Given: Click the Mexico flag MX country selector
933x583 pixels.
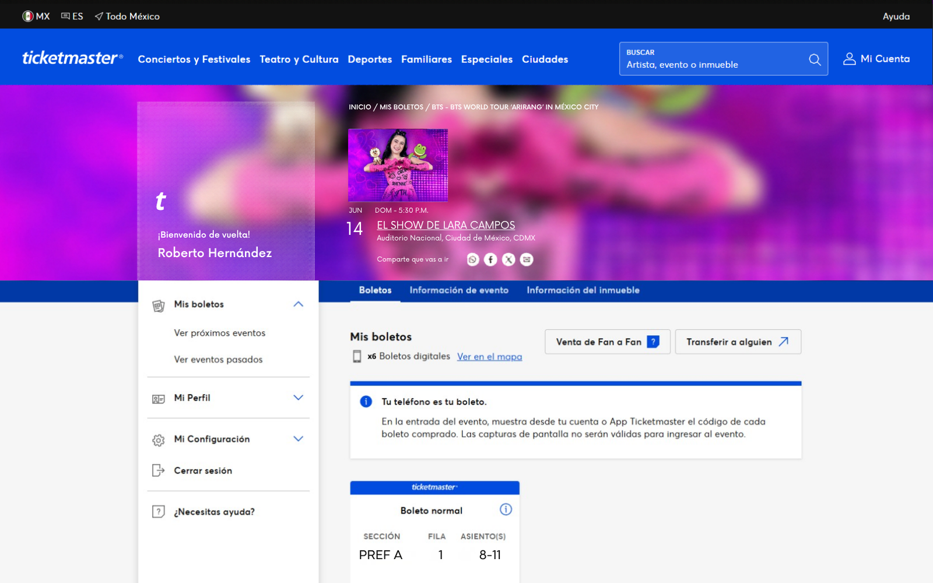Looking at the screenshot, I should point(36,16).
